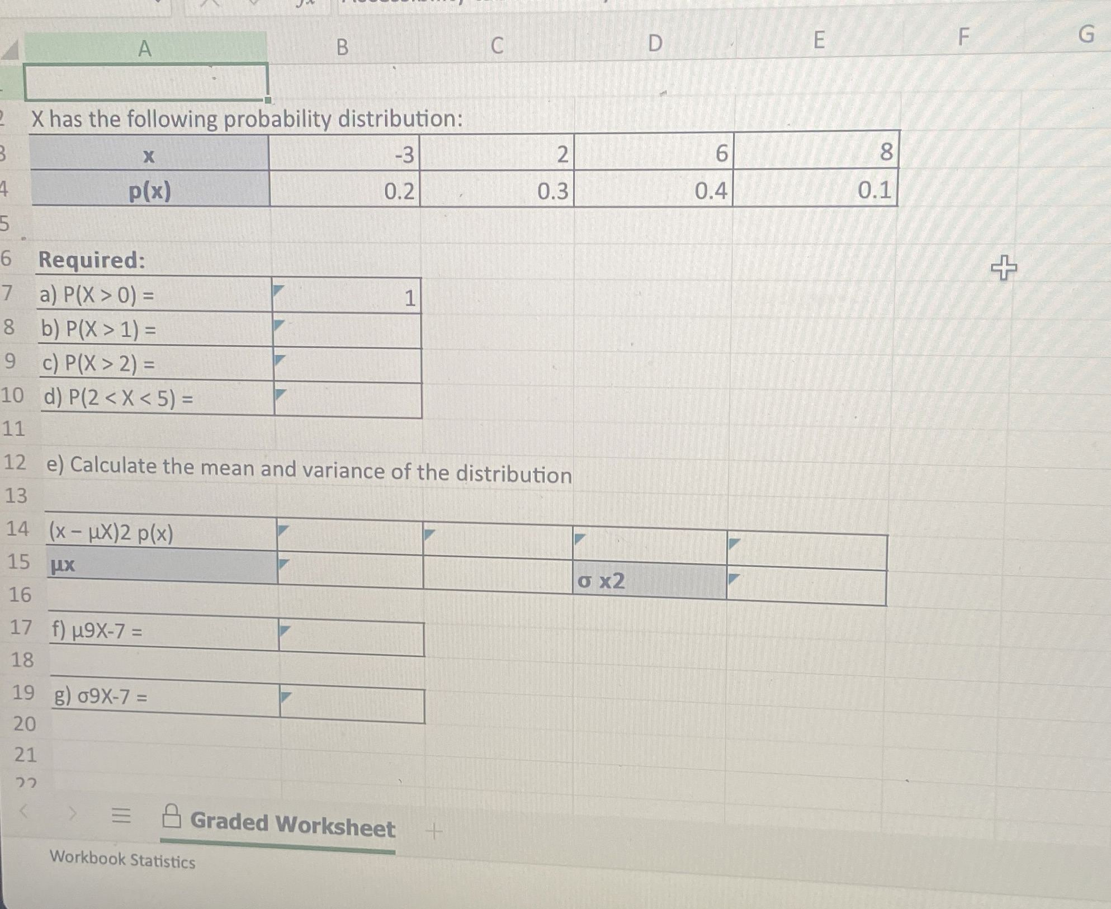
Task: Select column E header
Action: pos(819,40)
